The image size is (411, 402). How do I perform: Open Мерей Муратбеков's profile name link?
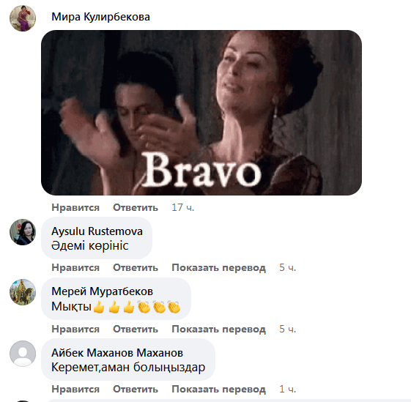tap(103, 291)
